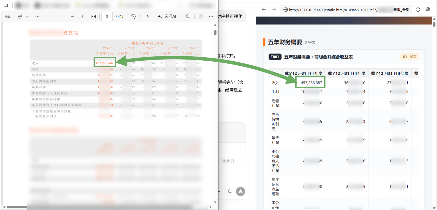
Task: Click the PDF vertical scrollbar up arrow
Action: (x=215, y=25)
